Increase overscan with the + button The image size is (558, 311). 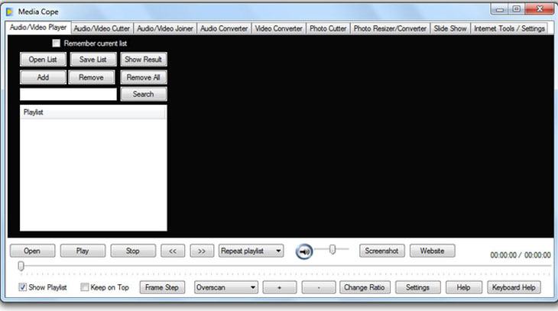point(279,287)
